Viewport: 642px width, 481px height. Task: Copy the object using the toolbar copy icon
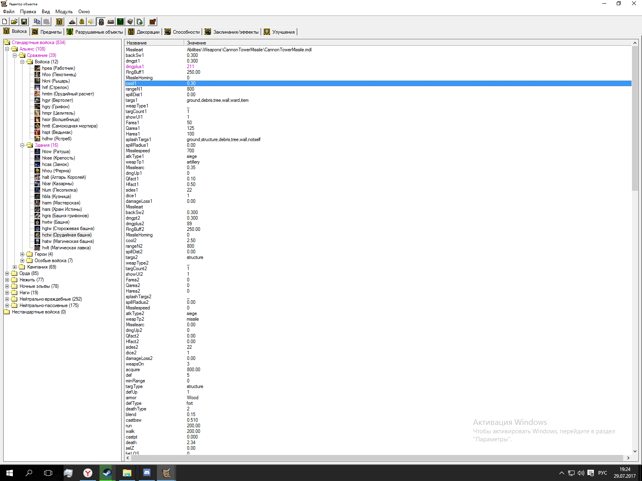tap(37, 22)
